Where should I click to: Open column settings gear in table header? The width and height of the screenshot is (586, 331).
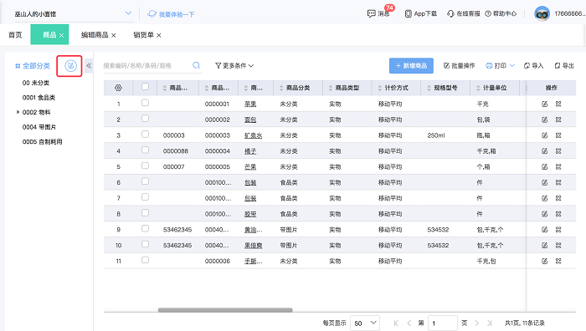[118, 88]
